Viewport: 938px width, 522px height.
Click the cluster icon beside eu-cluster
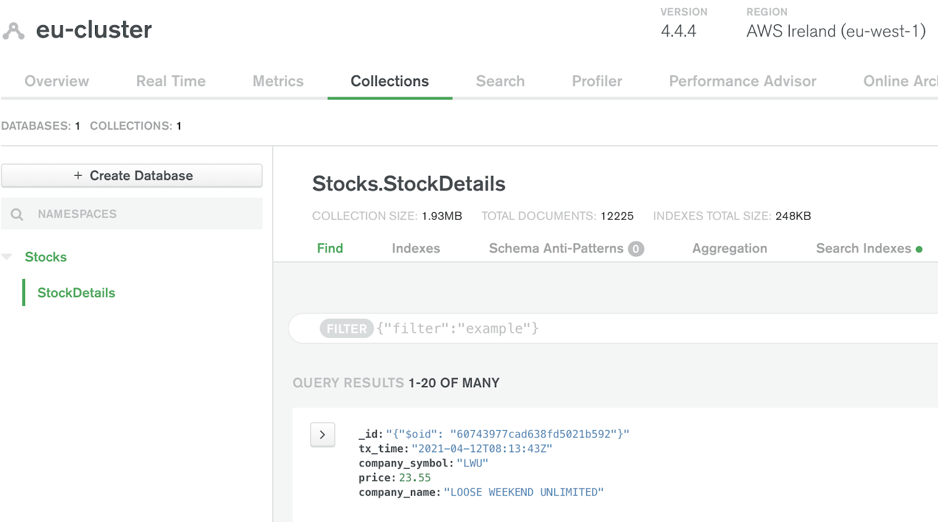coord(13,31)
